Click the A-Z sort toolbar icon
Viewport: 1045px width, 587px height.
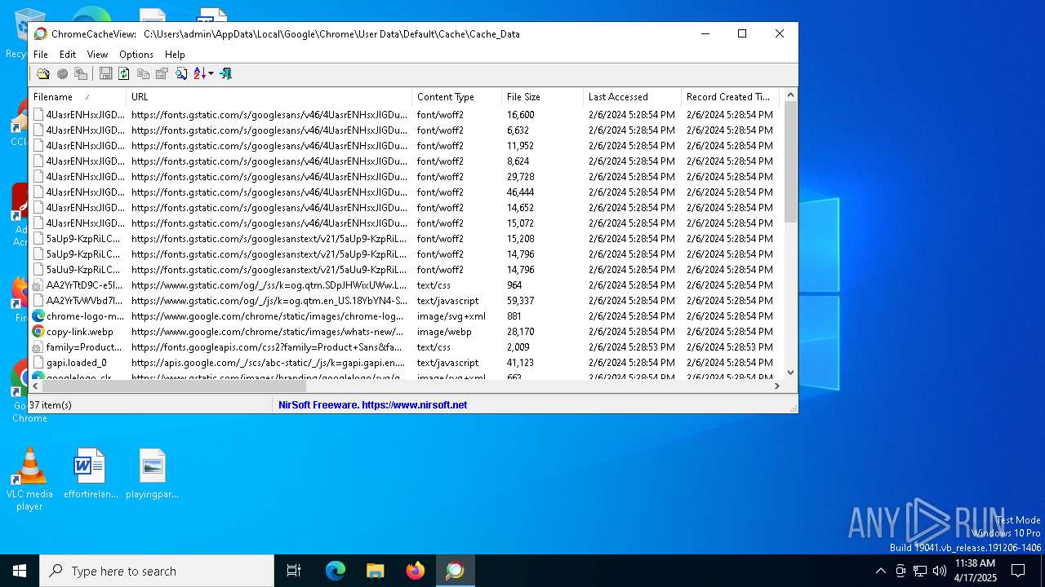tap(200, 73)
